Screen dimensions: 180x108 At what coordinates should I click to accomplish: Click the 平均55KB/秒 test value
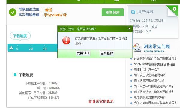click(55, 15)
